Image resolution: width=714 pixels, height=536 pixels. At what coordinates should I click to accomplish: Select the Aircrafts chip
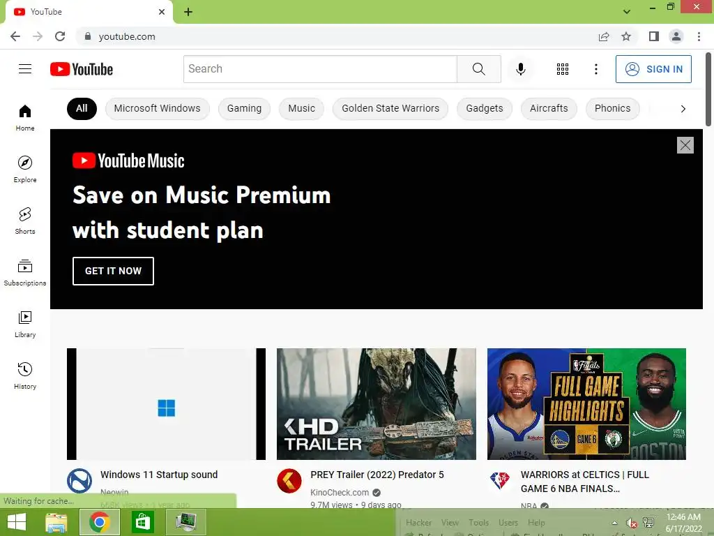pyautogui.click(x=549, y=108)
